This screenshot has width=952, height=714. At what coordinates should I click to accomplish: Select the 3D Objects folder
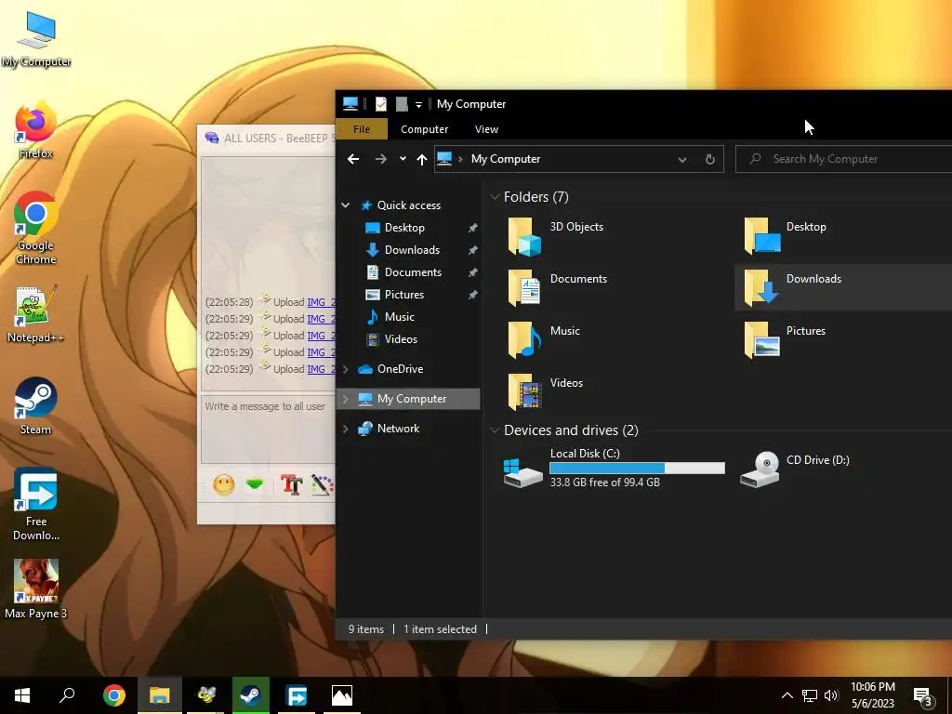pyautogui.click(x=556, y=235)
